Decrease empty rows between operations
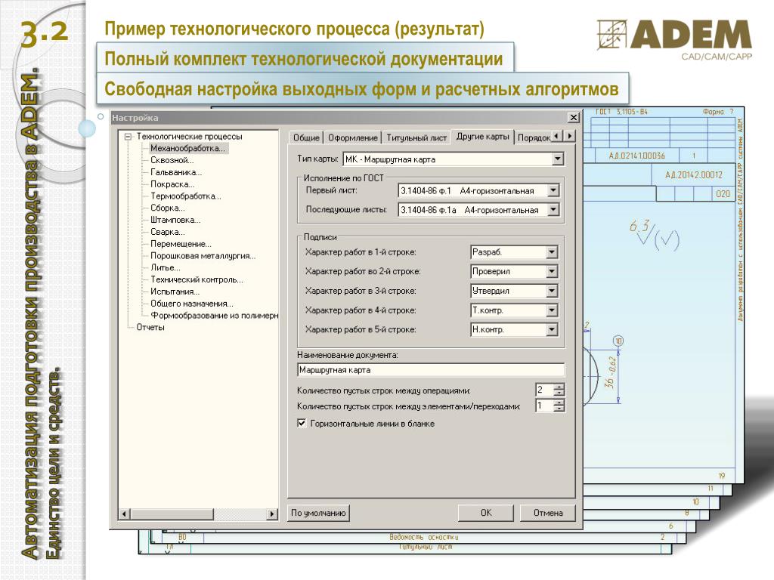 pyautogui.click(x=559, y=393)
